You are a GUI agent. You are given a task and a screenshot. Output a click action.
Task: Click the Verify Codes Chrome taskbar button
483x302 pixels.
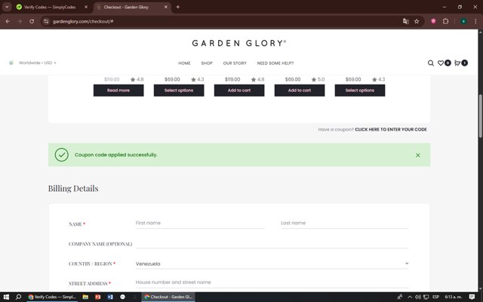[x=51, y=297]
